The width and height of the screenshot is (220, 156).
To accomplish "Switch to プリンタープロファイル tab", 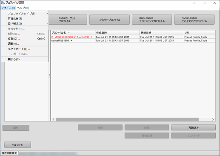I will tap(109, 20).
